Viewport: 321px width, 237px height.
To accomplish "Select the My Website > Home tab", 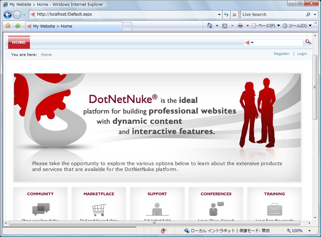I will [x=74, y=26].
